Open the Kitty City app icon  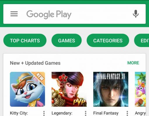click(27, 89)
